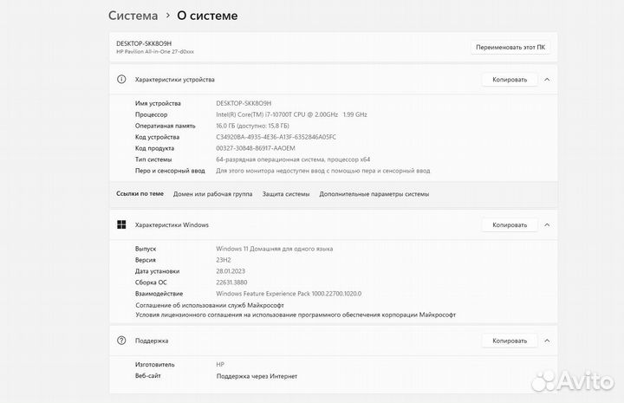This screenshot has height=403, width=624.
Task: Copy support info with Копировать button
Action: (510, 341)
